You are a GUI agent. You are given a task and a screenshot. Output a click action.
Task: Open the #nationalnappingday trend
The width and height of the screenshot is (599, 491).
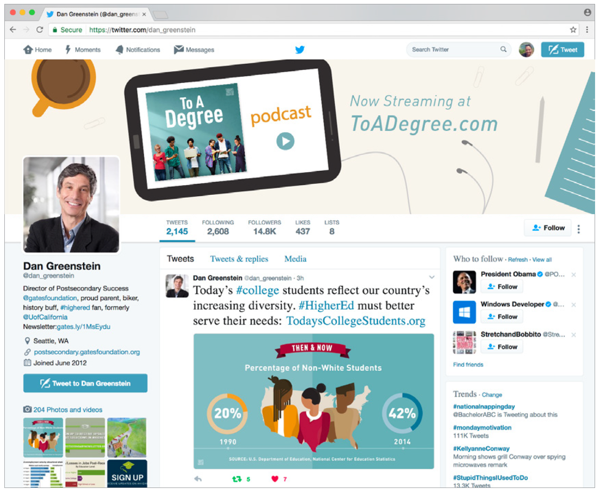(x=484, y=406)
